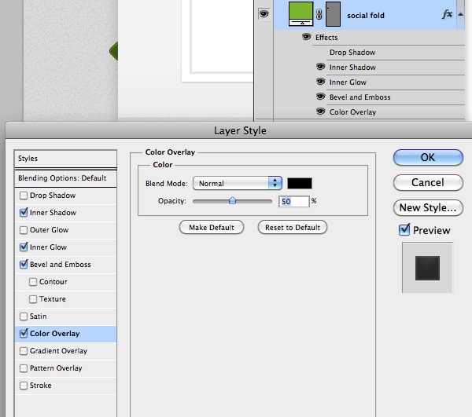This screenshot has height=417, width=472.
Task: Click the link icon between layer thumbnail and mask
Action: click(319, 14)
